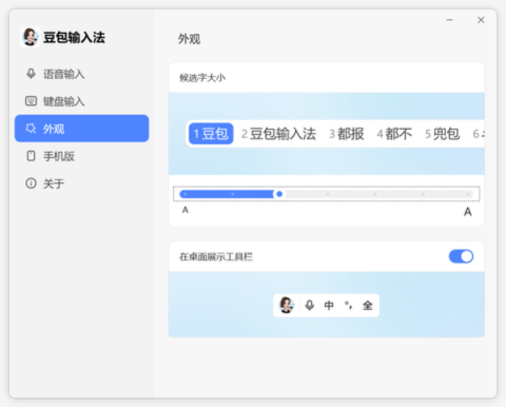Viewport: 506px width, 407px height.
Task: Select candidate 2 豆包输入法
Action: click(279, 133)
